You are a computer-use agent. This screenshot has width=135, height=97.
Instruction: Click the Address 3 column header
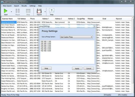click(71, 19)
